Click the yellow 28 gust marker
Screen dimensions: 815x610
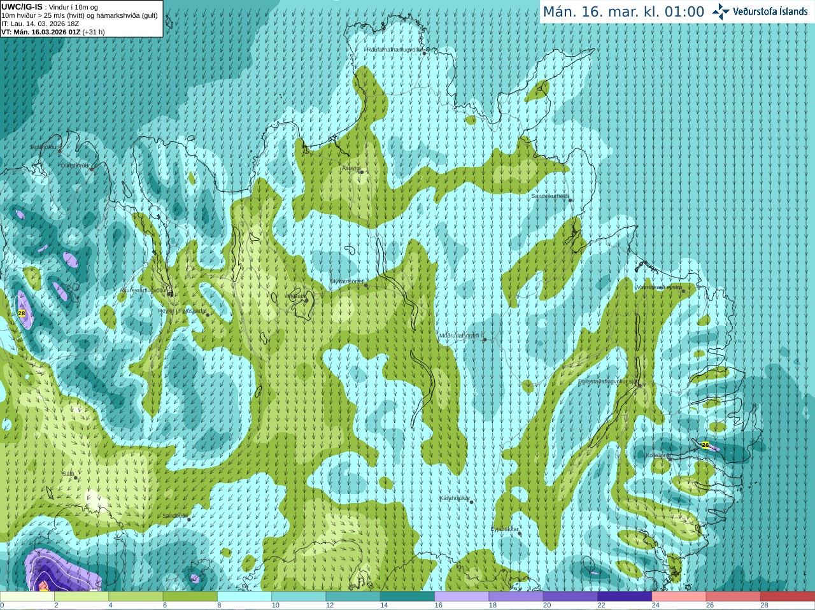coord(22,313)
